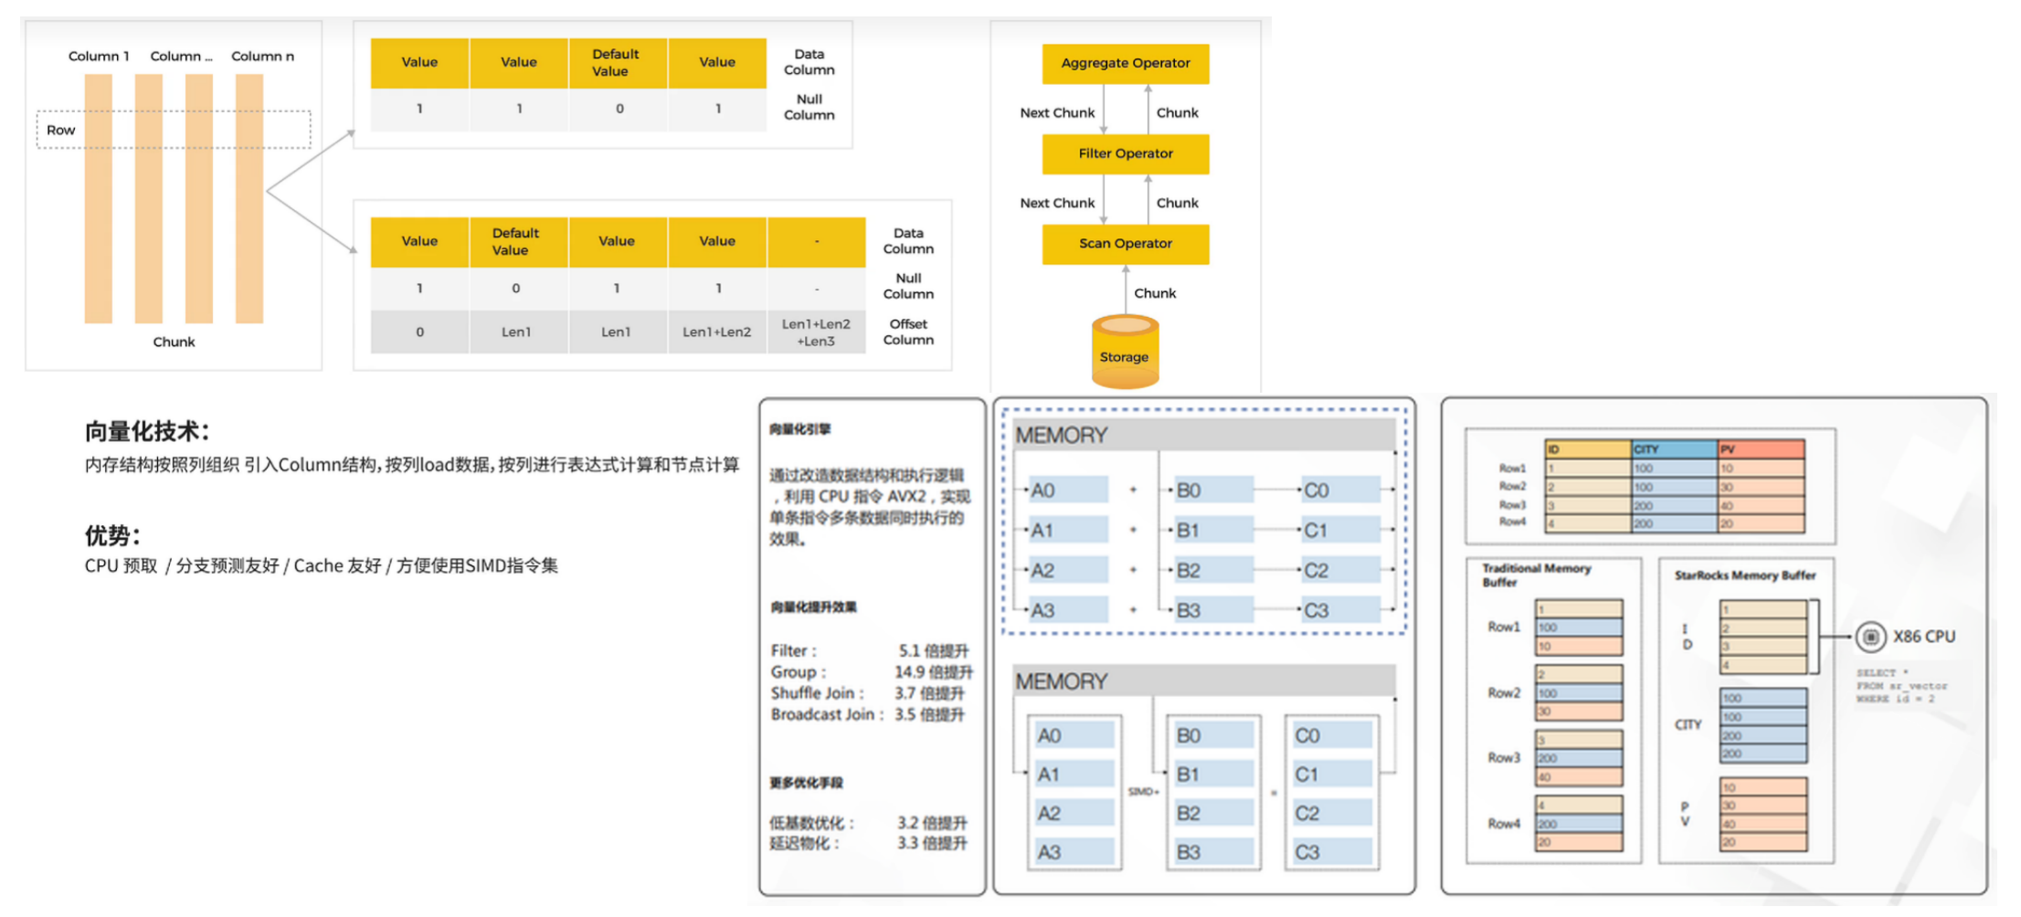Click the C0 cell in the SIMD MEMORY diagram
The width and height of the screenshot is (2021, 917).
click(1333, 735)
